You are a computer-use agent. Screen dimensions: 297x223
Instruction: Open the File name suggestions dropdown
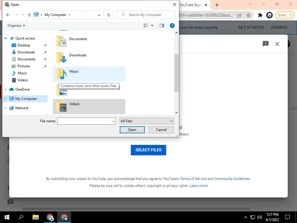(x=113, y=121)
